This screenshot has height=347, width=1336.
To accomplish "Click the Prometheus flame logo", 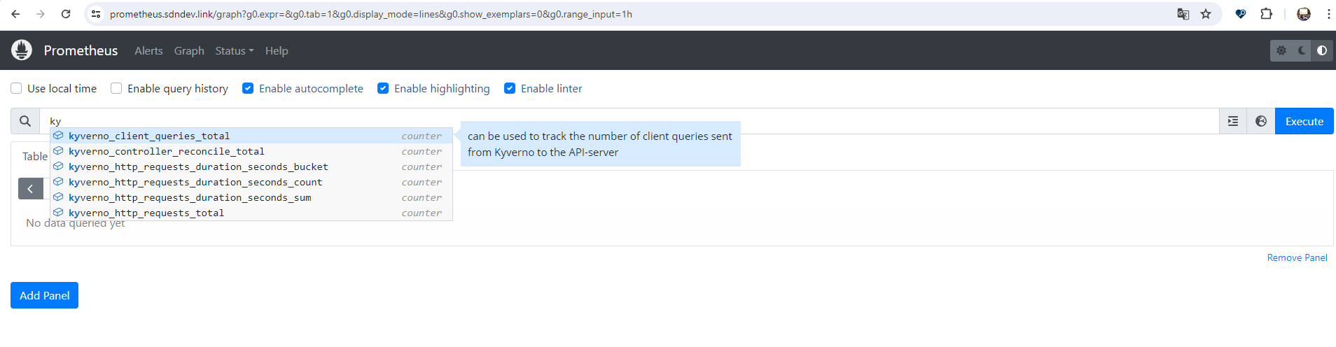I will tap(22, 50).
